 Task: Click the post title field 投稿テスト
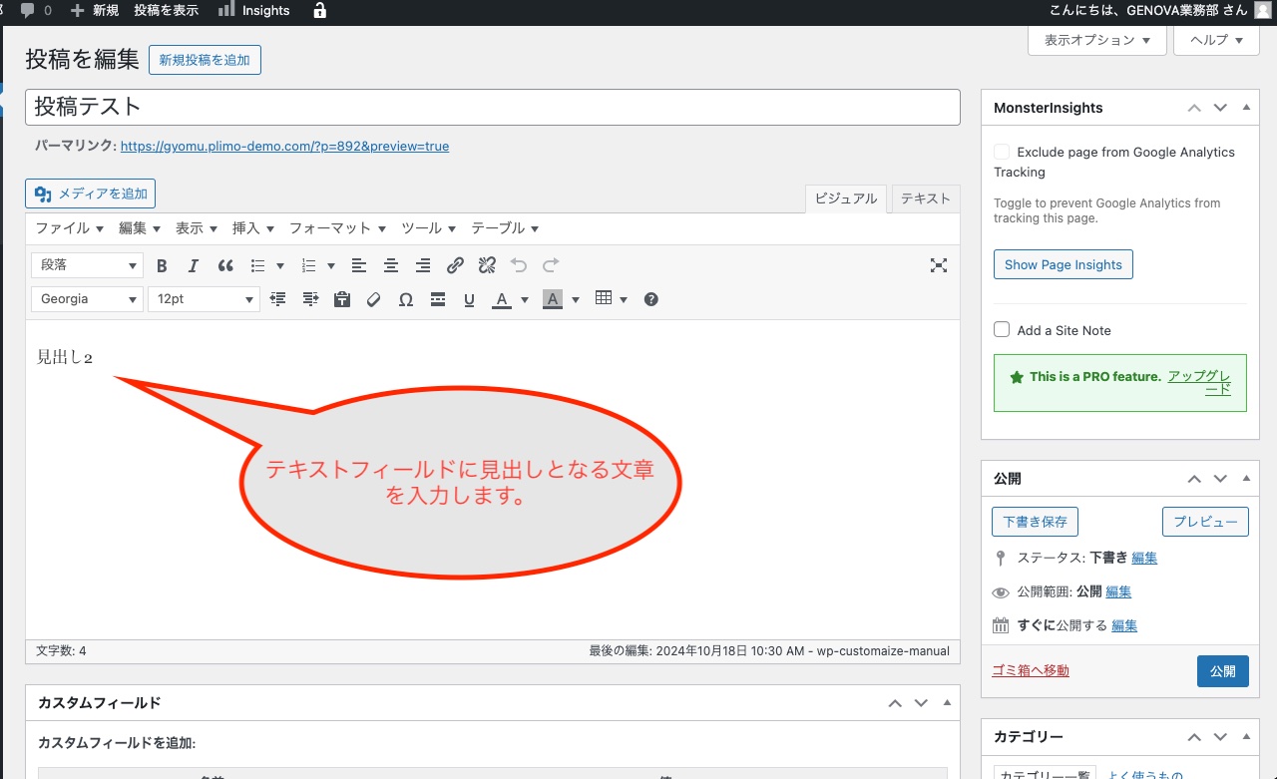pos(492,107)
